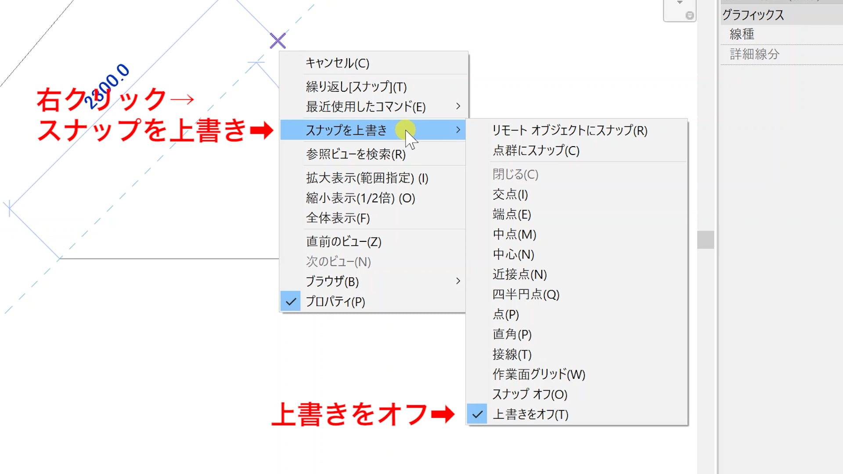Expand the 最近使用したコマンド(E) submenu arrow
The width and height of the screenshot is (843, 474).
[458, 106]
